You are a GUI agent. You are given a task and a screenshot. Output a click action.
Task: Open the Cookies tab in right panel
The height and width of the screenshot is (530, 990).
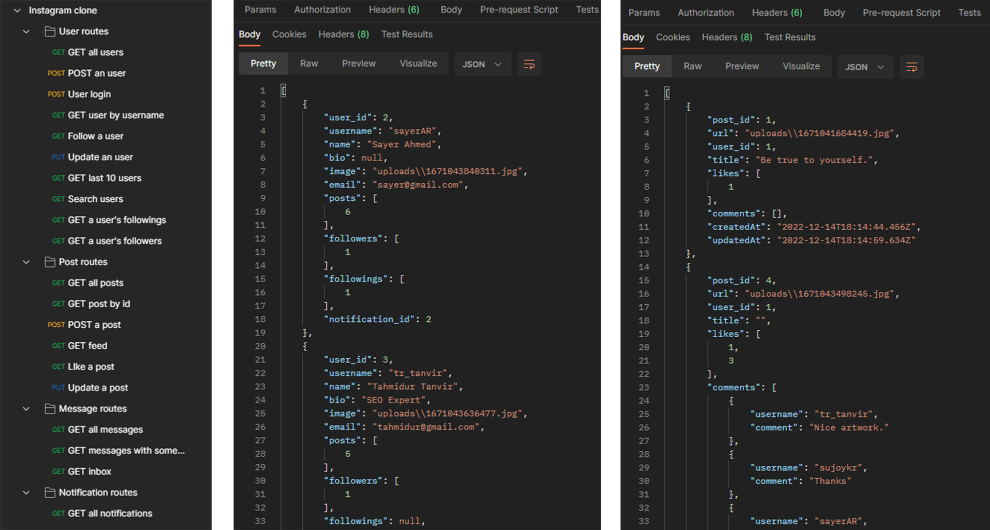pos(672,37)
